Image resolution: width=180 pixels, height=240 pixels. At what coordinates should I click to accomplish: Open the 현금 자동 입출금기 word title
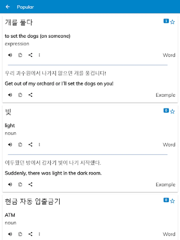(x=33, y=202)
